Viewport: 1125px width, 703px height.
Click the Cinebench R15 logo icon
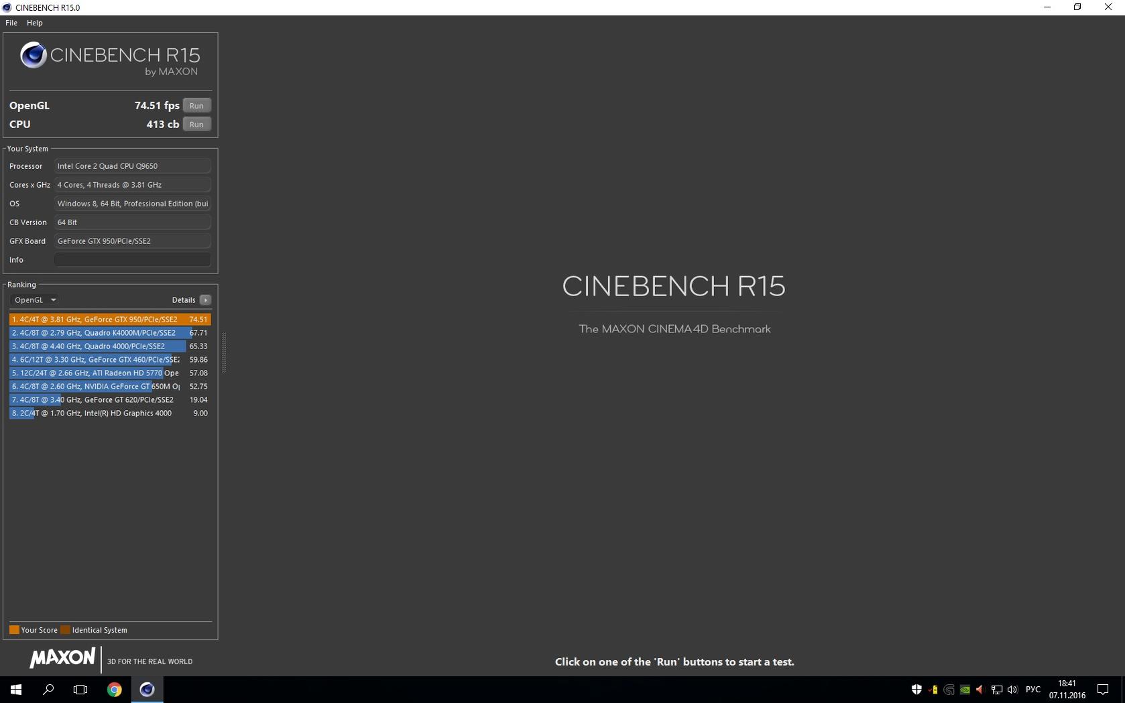33,55
